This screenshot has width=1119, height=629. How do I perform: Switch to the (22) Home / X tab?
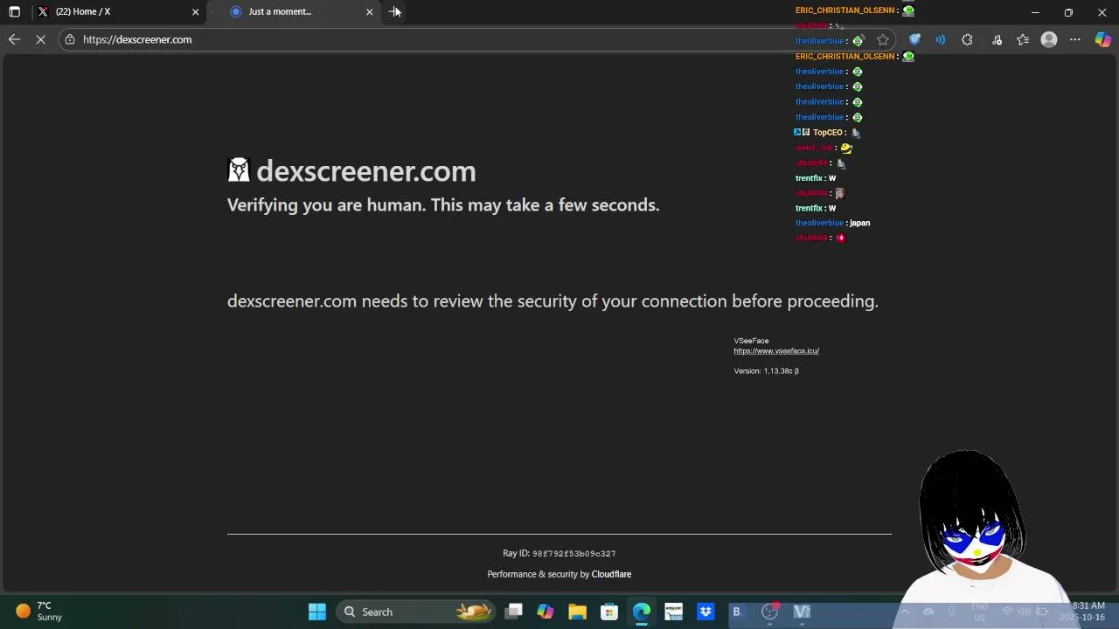tap(117, 11)
